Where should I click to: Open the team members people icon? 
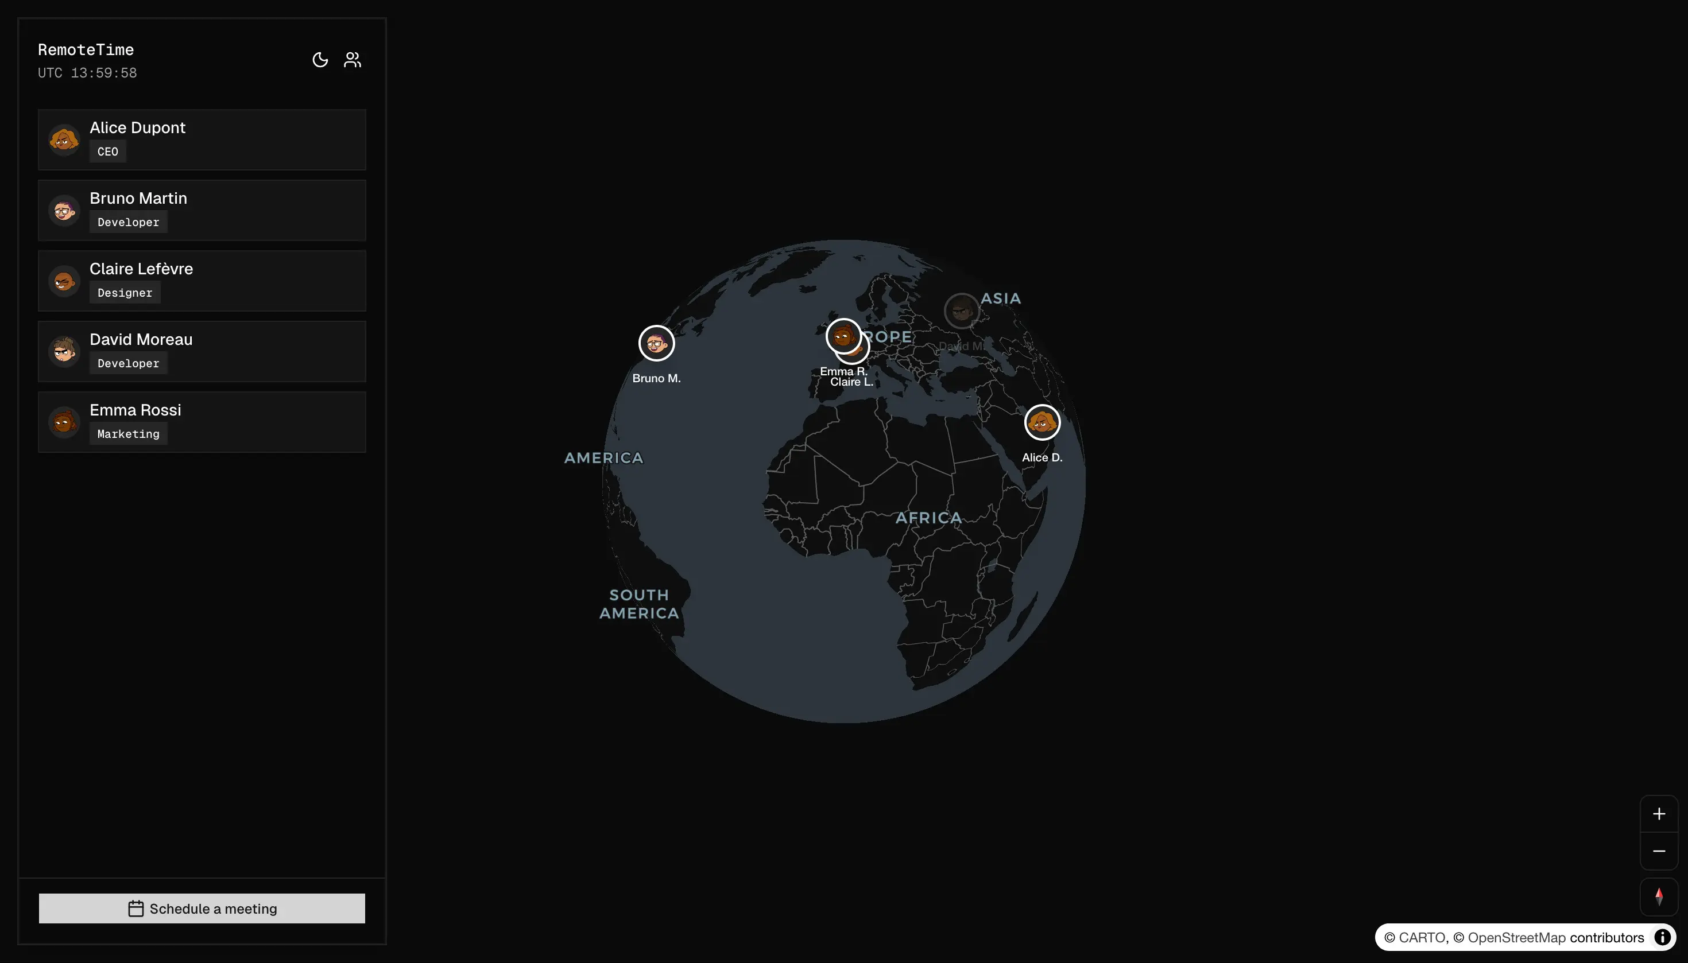353,60
